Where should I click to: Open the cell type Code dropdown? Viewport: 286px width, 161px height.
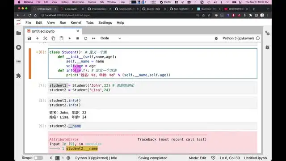110,38
